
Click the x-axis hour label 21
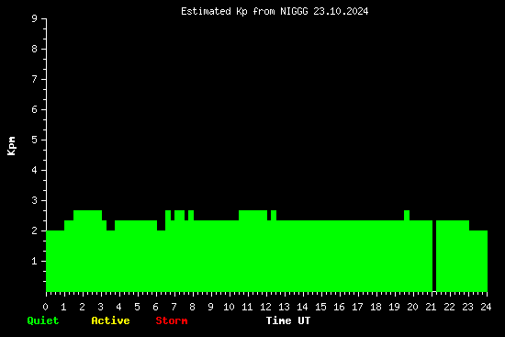pyautogui.click(x=431, y=307)
